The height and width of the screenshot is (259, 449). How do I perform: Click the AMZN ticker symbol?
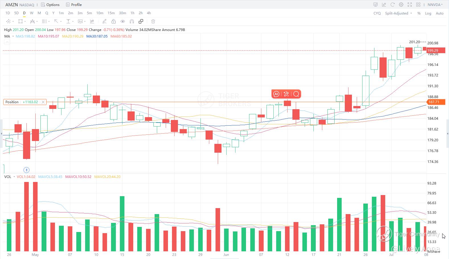[12, 5]
